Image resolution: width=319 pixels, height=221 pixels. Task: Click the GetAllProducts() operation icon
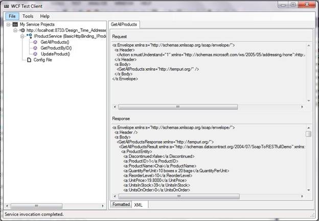tap(35, 42)
